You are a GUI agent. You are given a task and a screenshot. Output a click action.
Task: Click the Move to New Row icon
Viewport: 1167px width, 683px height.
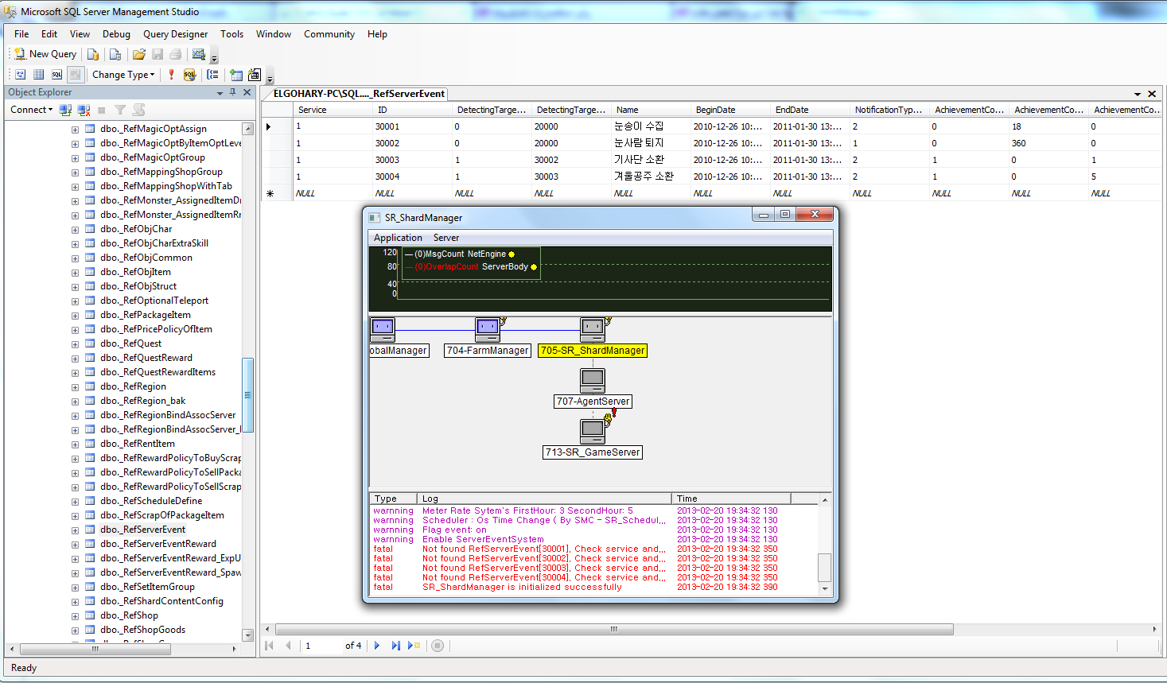(414, 646)
